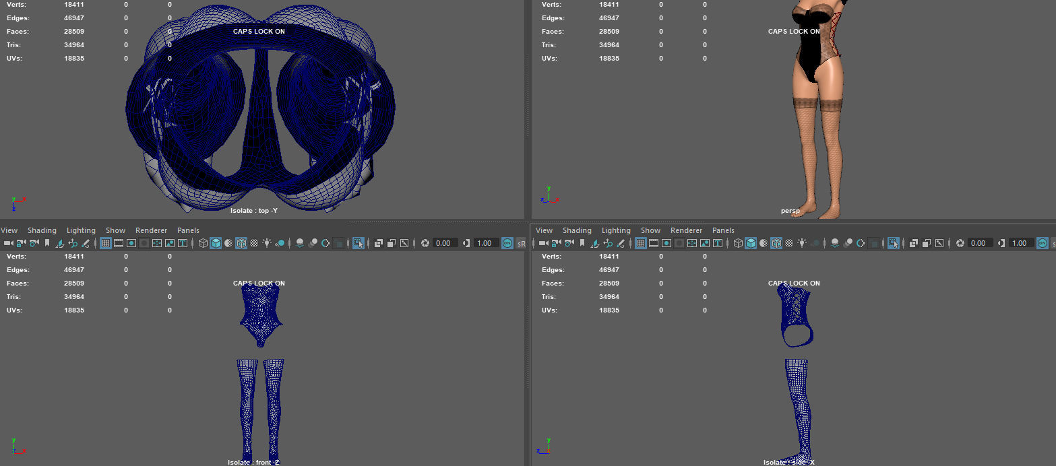Click Select Camera icon in side panel toolbar
Image resolution: width=1056 pixels, height=466 pixels.
pos(544,243)
